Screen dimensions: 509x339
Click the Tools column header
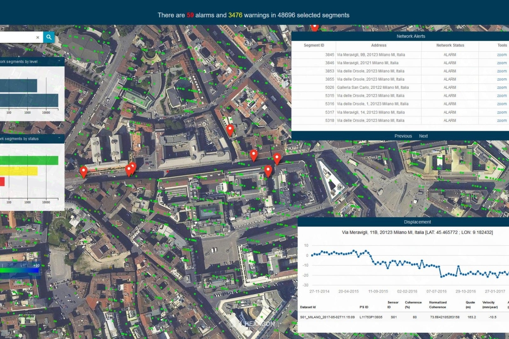point(502,45)
